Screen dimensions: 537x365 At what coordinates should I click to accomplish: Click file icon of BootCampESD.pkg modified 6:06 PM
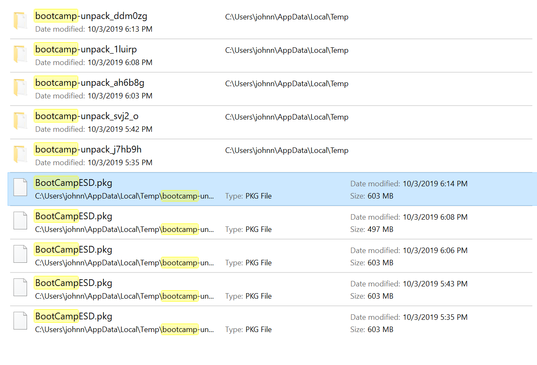click(x=20, y=254)
